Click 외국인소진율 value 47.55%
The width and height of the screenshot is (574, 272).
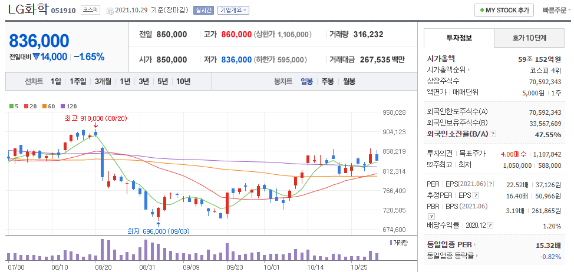click(549, 135)
